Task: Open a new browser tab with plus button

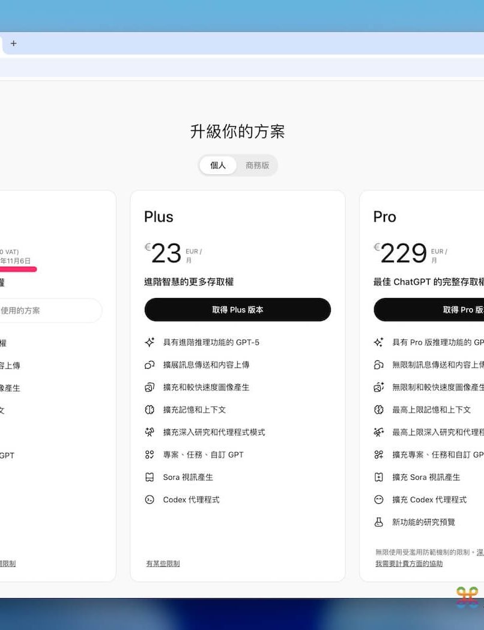Action: (14, 43)
